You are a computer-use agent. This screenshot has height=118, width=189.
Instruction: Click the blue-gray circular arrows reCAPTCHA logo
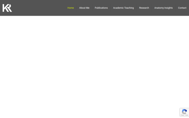(x=184, y=112)
